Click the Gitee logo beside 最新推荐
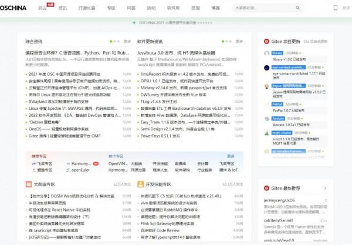Viewport: 352px width, 245px height. 266,188
